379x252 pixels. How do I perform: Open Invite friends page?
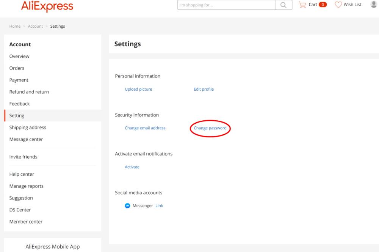click(x=23, y=157)
